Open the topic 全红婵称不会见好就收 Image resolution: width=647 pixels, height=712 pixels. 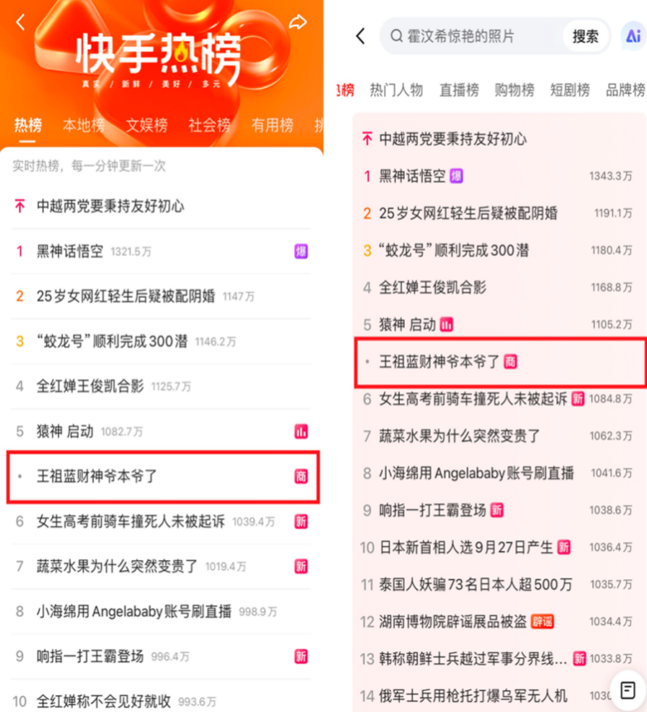coord(104,701)
